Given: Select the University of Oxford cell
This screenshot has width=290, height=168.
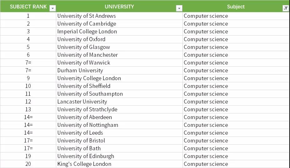Looking at the screenshot, I should pos(81,39).
